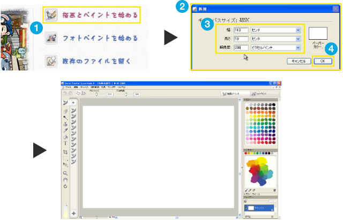Confirm the 新規 dialog with OK
This screenshot has height=220, width=343.
tap(323, 61)
